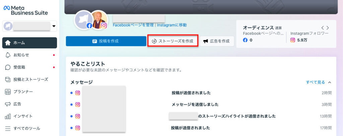Click the planner calendar grid icon

click(x=8, y=92)
